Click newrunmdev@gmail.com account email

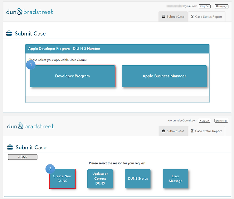pyautogui.click(x=182, y=120)
